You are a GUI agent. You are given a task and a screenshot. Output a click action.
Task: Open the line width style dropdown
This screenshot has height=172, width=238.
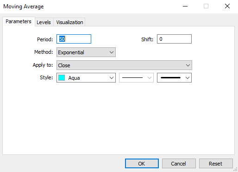174,78
